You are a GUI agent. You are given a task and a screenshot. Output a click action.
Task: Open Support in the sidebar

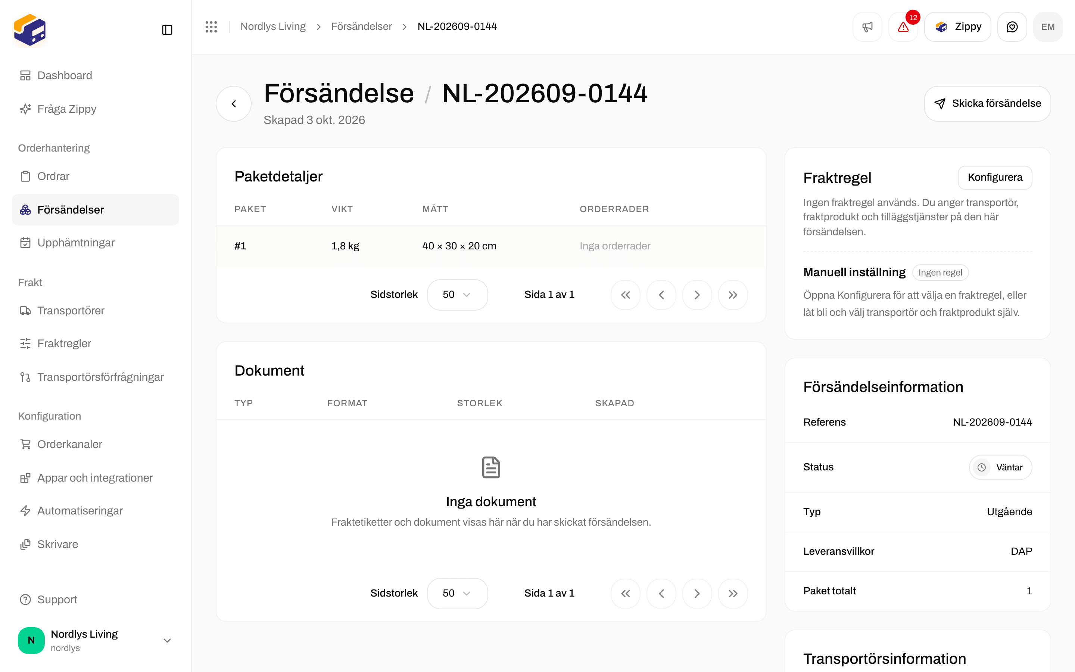click(x=96, y=600)
